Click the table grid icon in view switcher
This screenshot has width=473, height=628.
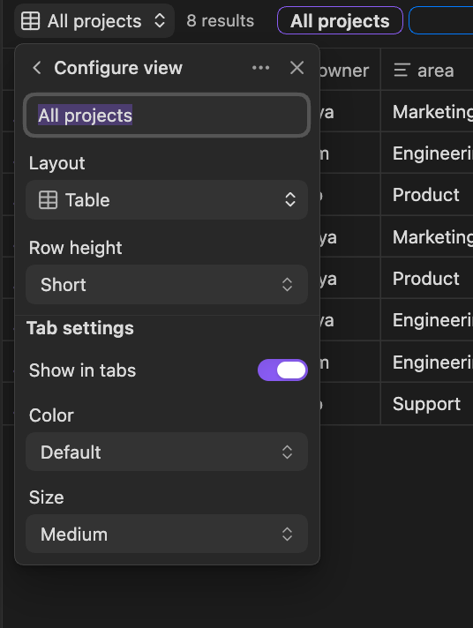point(31,21)
